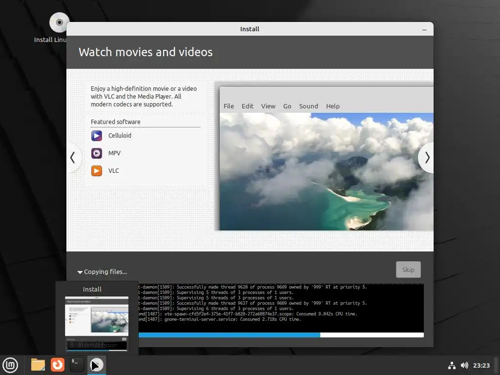The width and height of the screenshot is (500, 375).
Task: Click the Supervising 6 threads log line
Action: point(216,309)
